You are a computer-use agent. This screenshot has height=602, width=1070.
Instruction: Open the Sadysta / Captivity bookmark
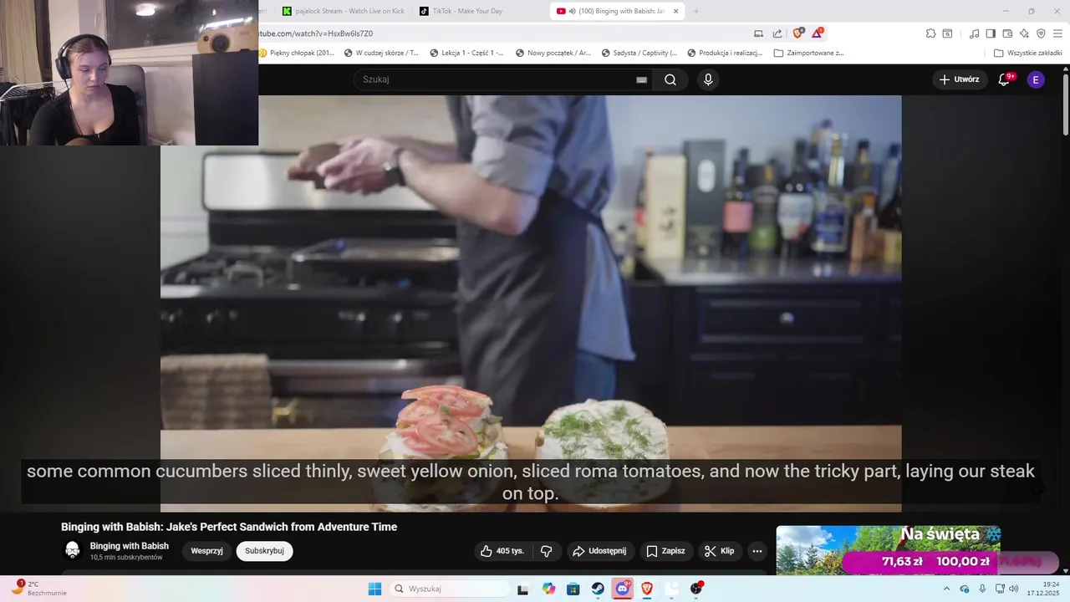coord(639,53)
